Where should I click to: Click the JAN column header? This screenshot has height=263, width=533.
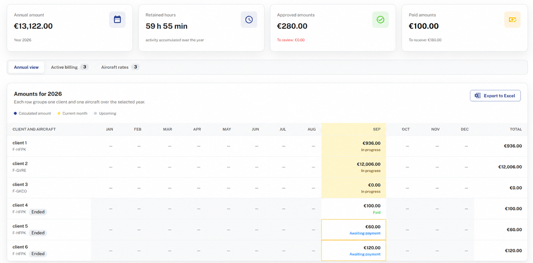pos(109,129)
